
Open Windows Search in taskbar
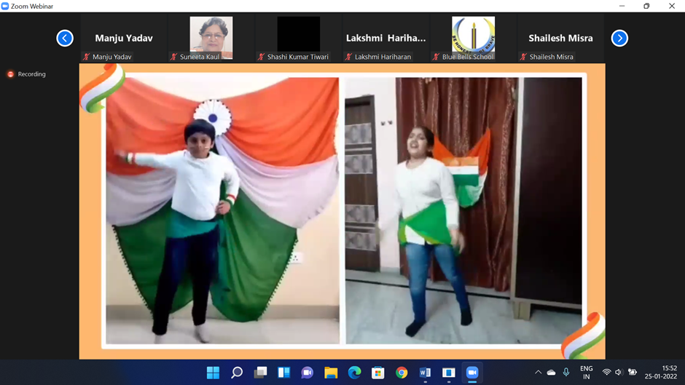tap(237, 373)
